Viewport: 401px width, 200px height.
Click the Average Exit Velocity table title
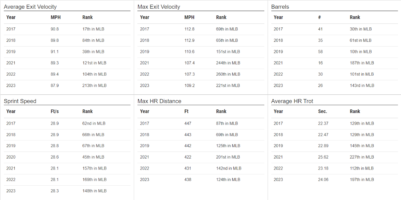click(30, 7)
